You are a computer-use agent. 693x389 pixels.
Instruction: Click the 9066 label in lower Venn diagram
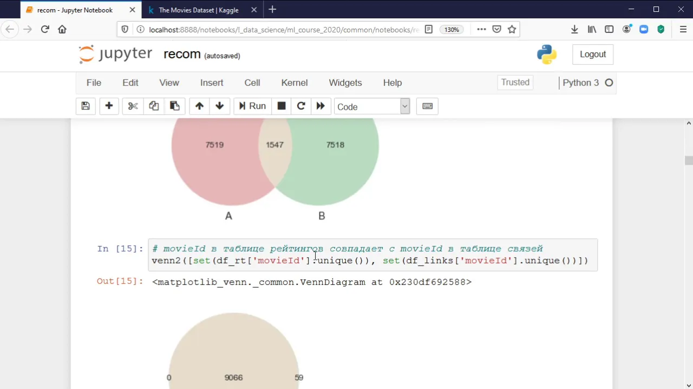[x=233, y=378]
